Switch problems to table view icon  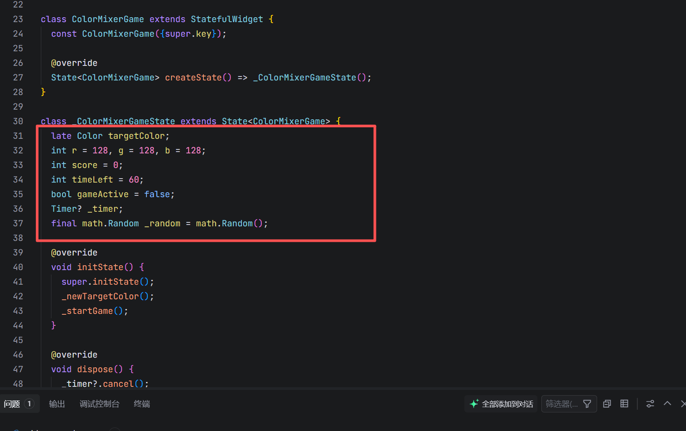pos(624,404)
